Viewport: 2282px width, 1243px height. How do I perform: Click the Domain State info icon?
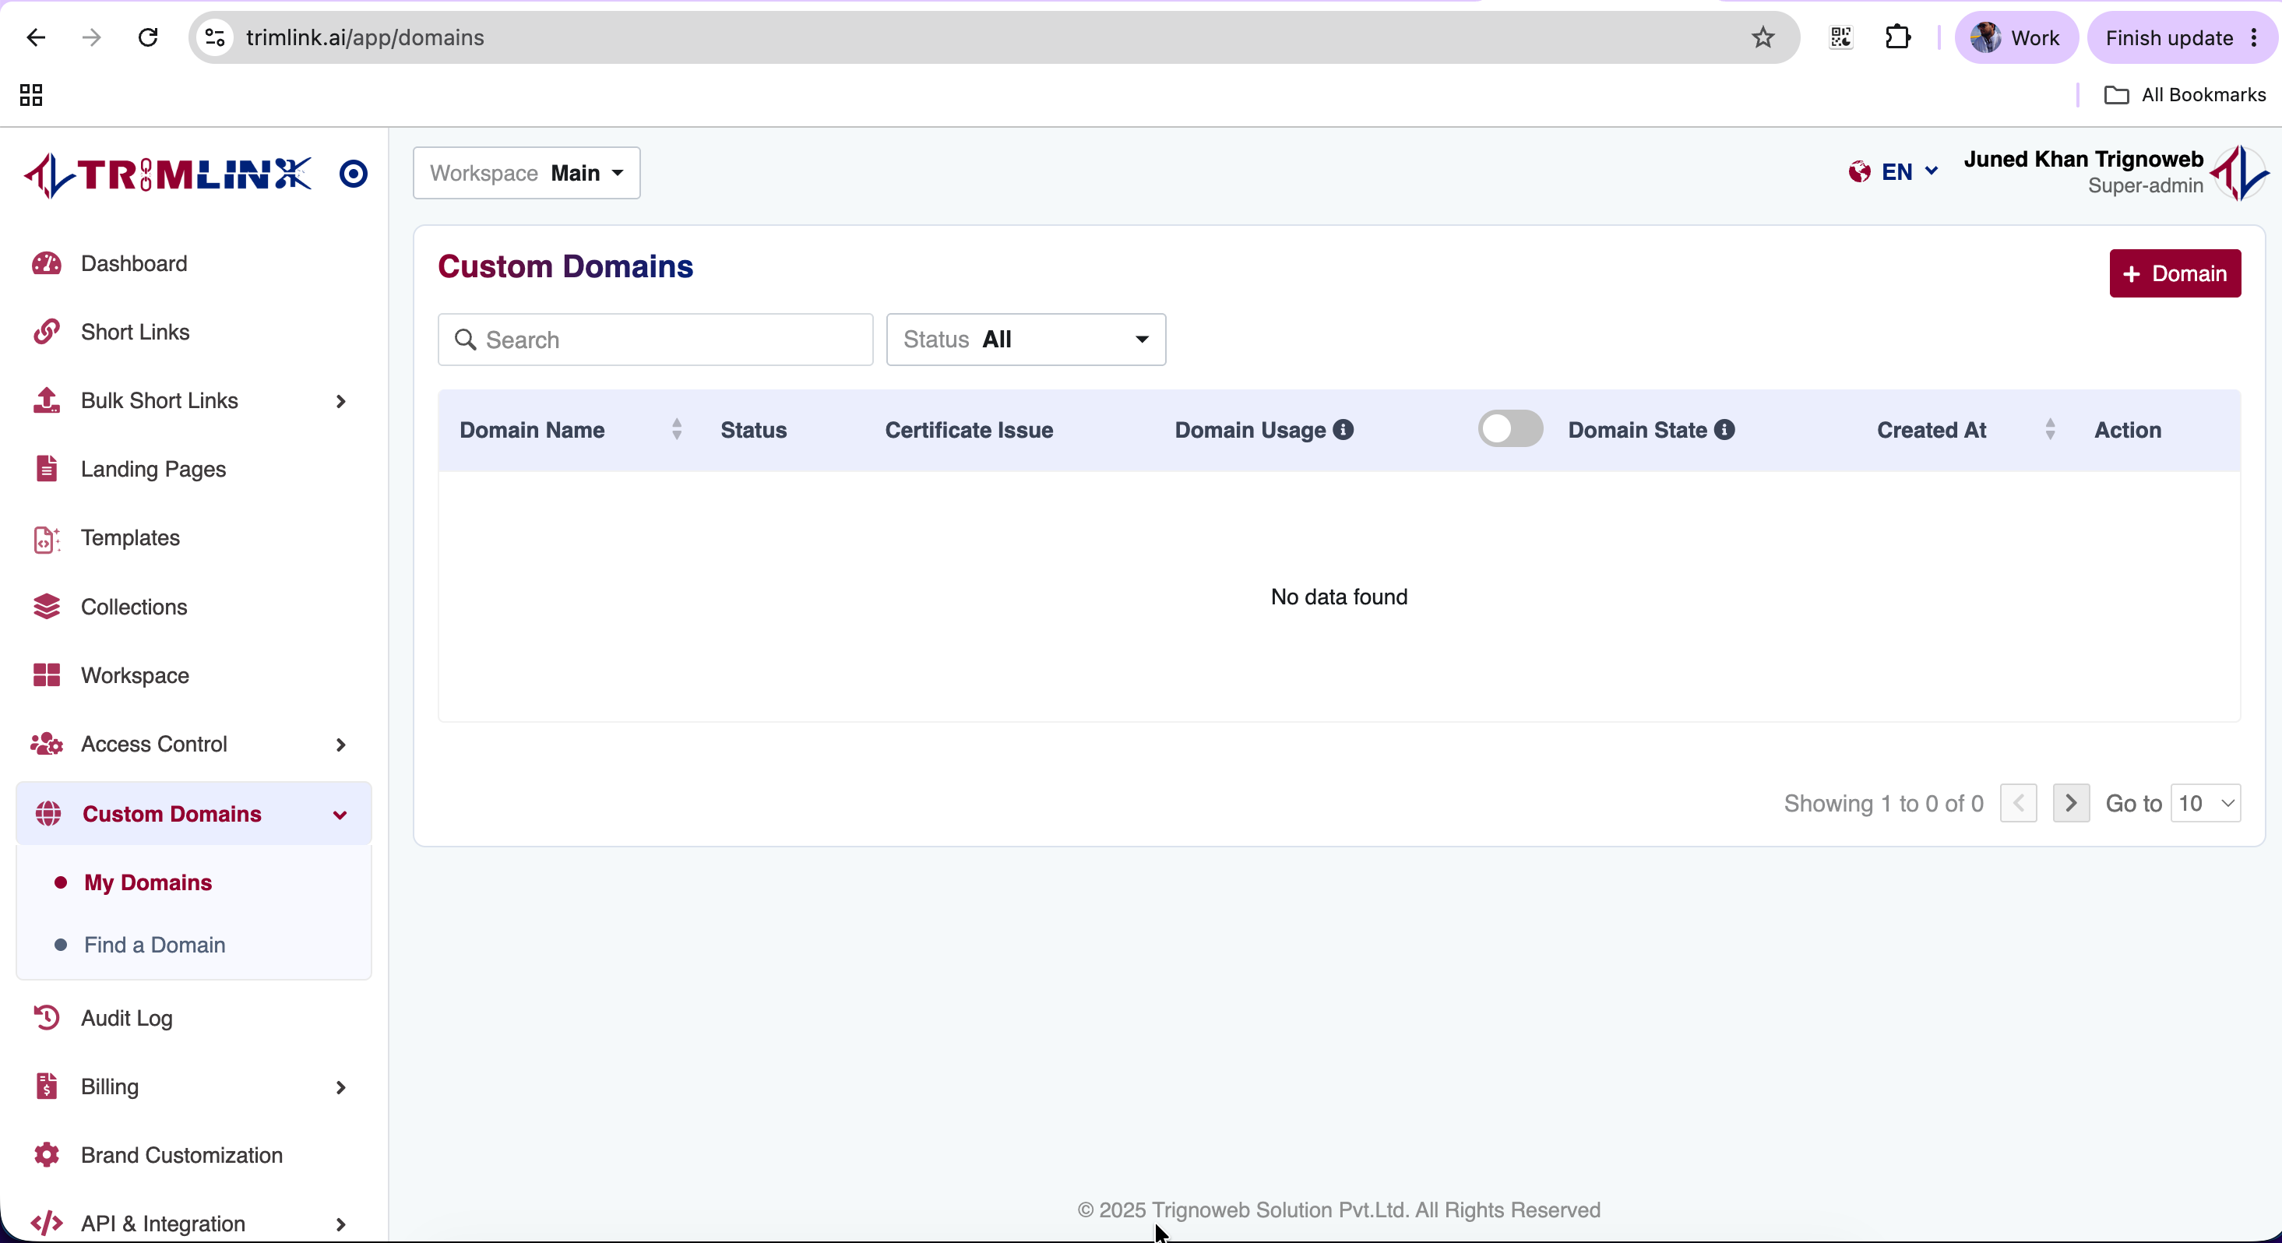pos(1724,430)
